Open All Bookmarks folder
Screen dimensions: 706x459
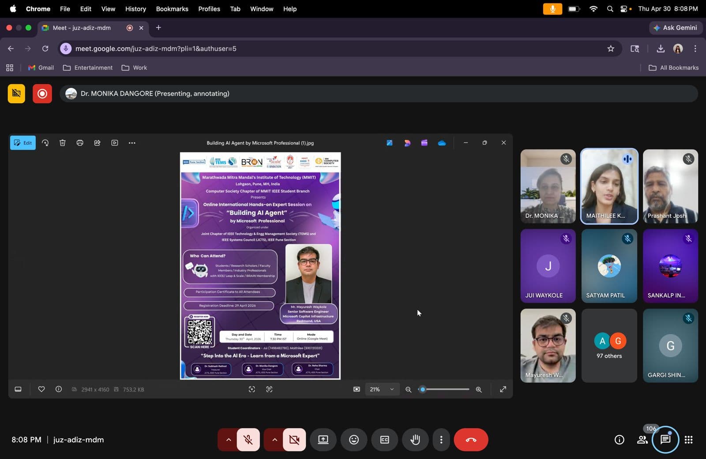click(x=674, y=67)
